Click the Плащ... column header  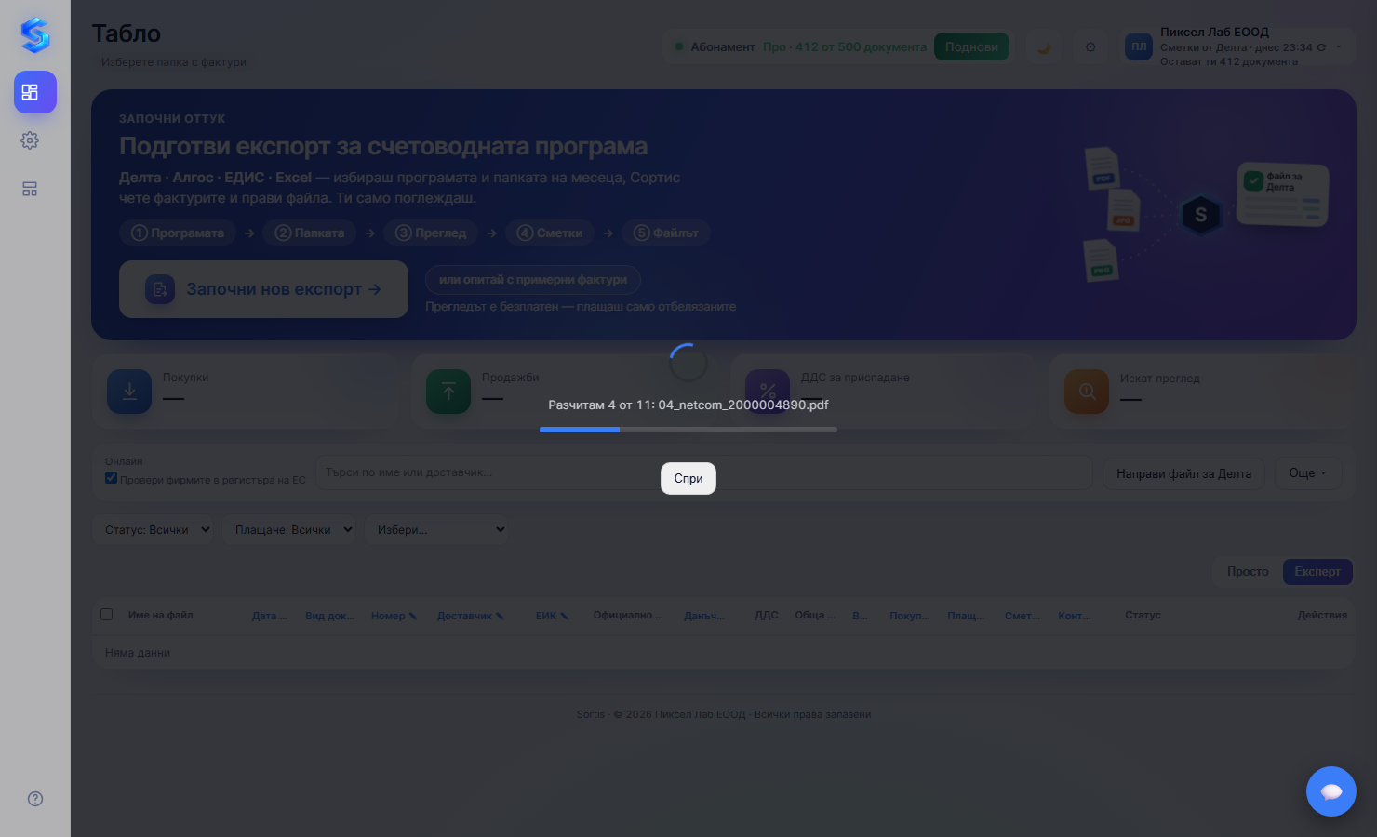966,616
